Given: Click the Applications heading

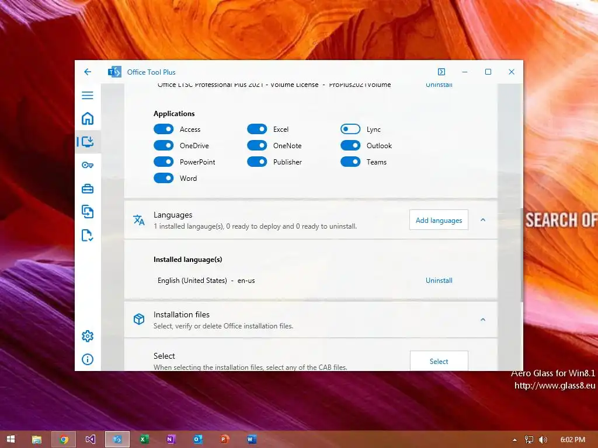Looking at the screenshot, I should (174, 114).
